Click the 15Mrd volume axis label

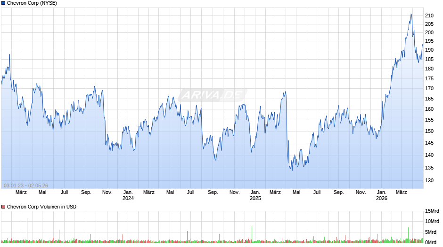tap(432, 211)
